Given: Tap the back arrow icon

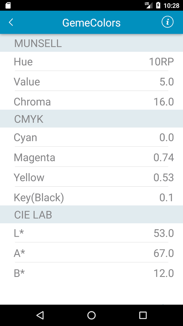Looking at the screenshot, I should tap(11, 22).
